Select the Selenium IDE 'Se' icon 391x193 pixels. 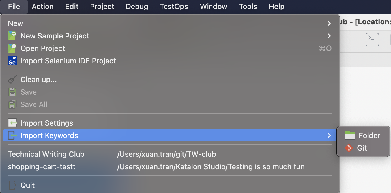tap(12, 61)
